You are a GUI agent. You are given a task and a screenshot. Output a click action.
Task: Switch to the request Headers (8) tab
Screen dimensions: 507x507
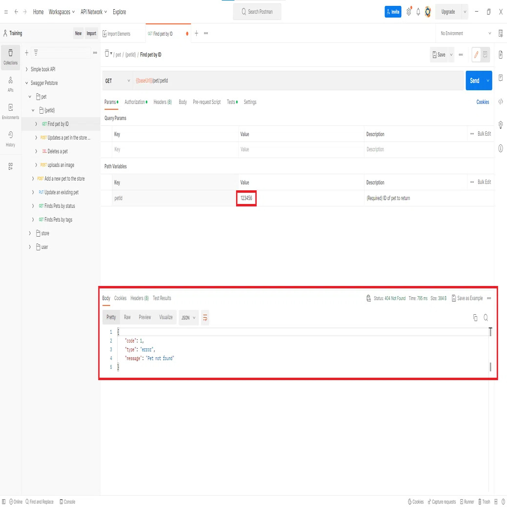162,102
